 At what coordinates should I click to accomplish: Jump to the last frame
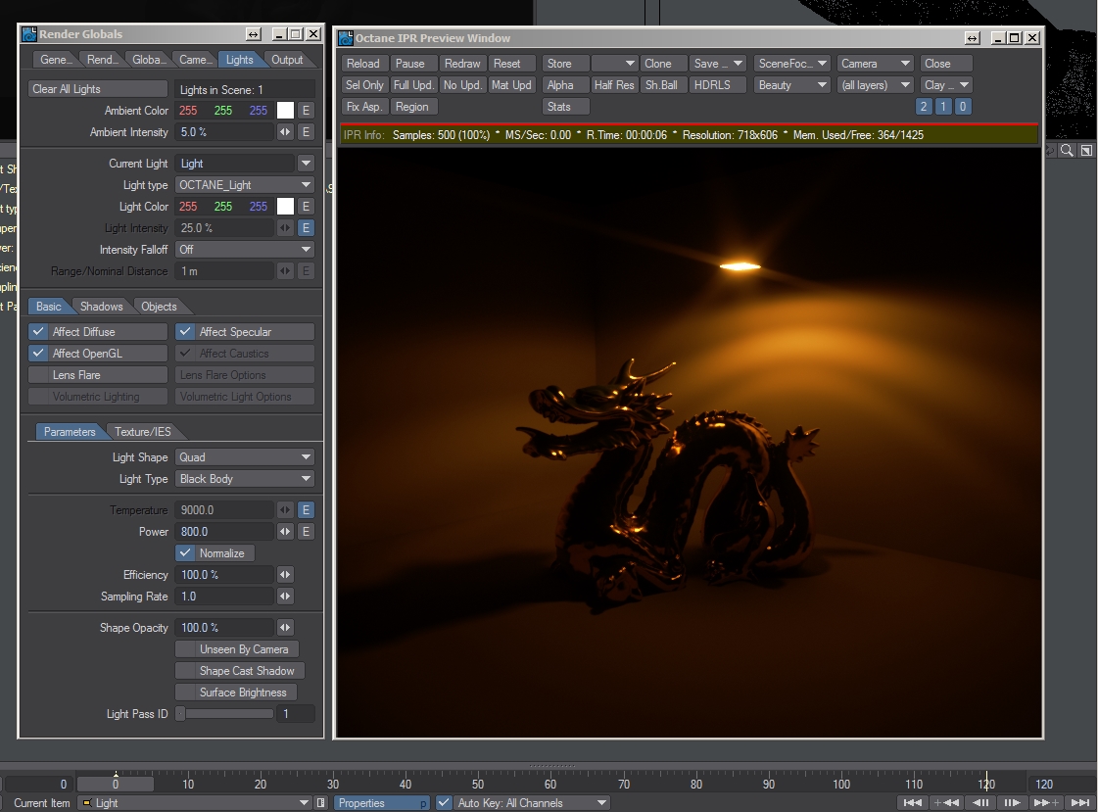[x=1079, y=803]
